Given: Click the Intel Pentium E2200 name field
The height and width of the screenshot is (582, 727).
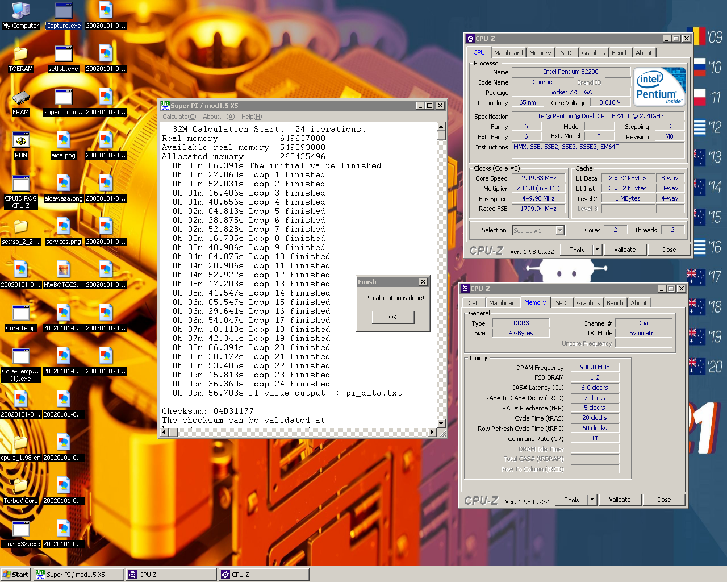Looking at the screenshot, I should tap(571, 72).
